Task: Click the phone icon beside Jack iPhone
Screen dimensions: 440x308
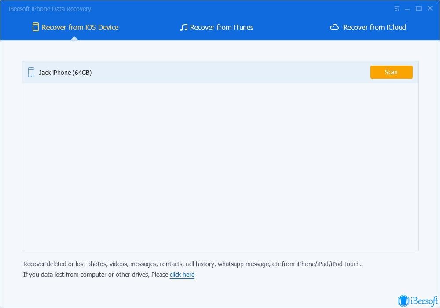Action: pyautogui.click(x=31, y=72)
